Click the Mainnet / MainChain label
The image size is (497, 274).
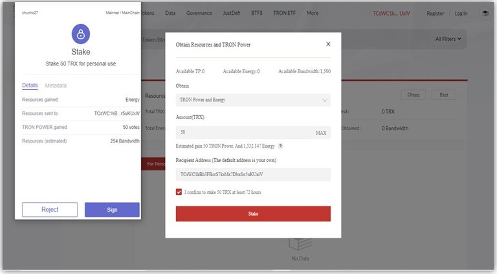(x=122, y=13)
